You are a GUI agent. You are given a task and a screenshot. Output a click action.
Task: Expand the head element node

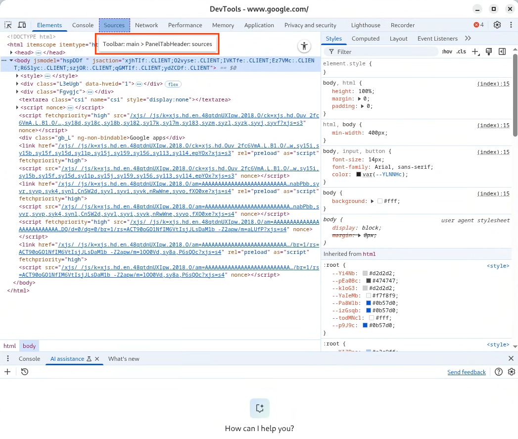click(x=11, y=52)
